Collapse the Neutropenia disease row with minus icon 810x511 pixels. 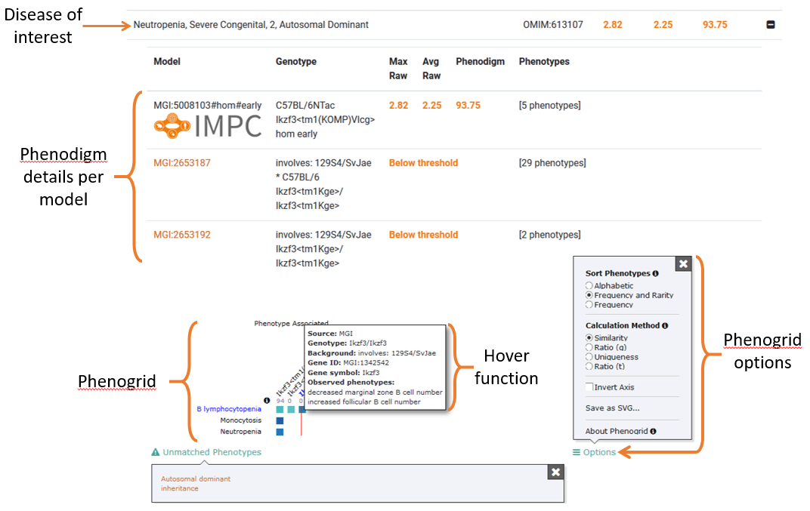770,25
